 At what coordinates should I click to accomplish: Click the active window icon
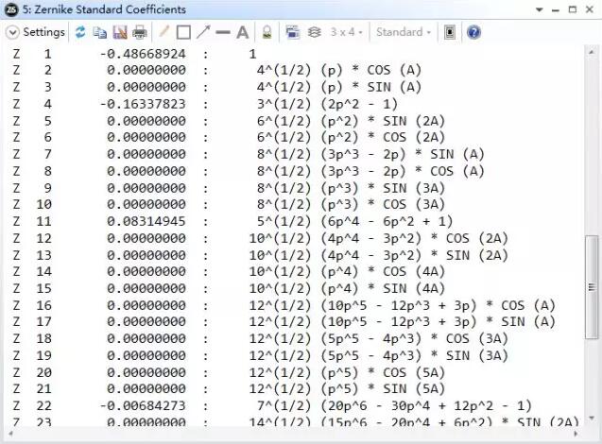point(450,32)
